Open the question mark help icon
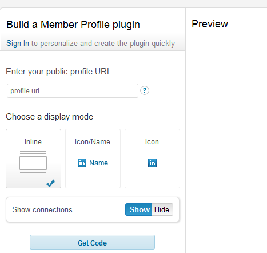 click(x=145, y=90)
